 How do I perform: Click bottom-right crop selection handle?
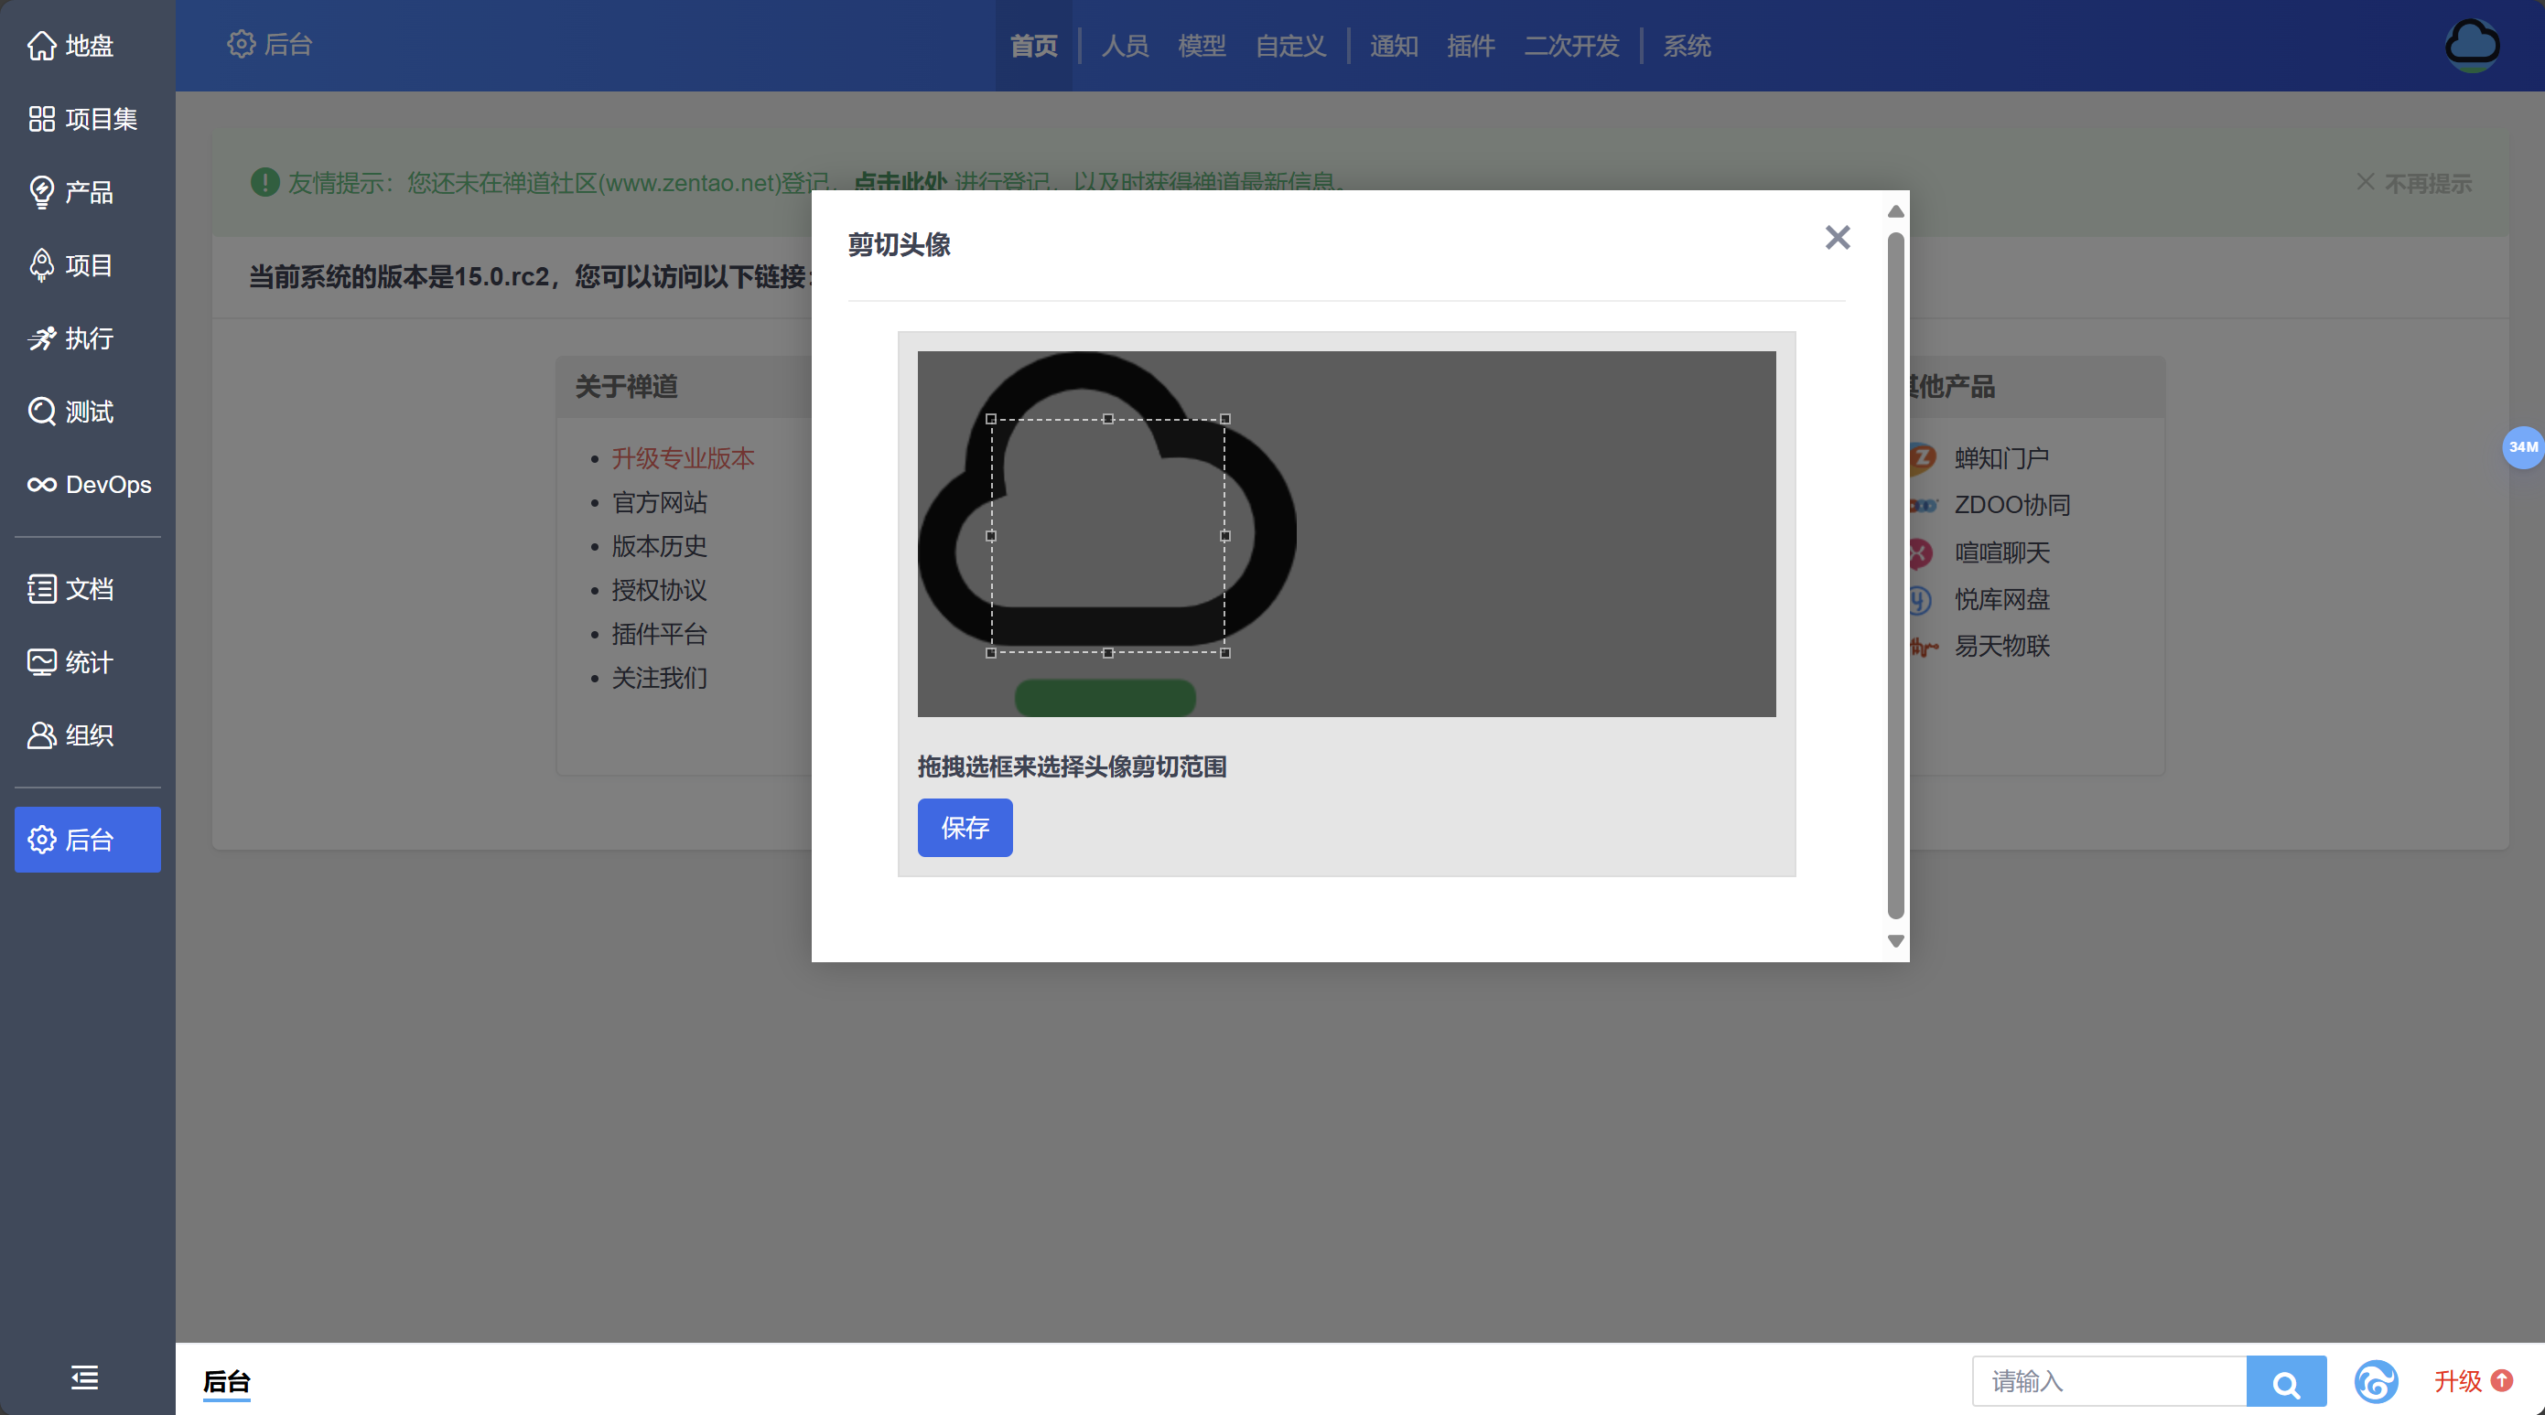pos(1225,653)
